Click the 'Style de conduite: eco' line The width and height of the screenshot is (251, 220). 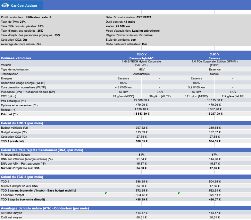(x=121, y=40)
